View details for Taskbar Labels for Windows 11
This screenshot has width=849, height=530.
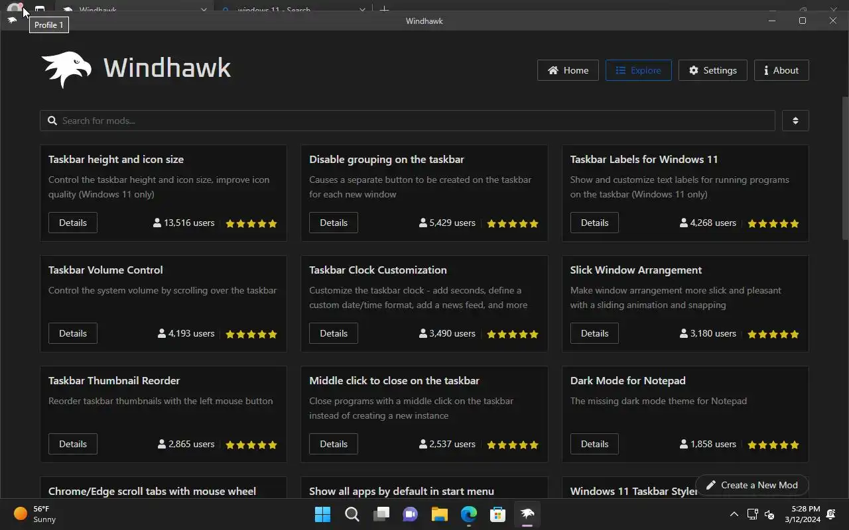[594, 223]
